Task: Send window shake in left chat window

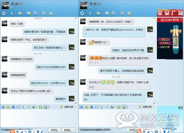Action: point(18,107)
